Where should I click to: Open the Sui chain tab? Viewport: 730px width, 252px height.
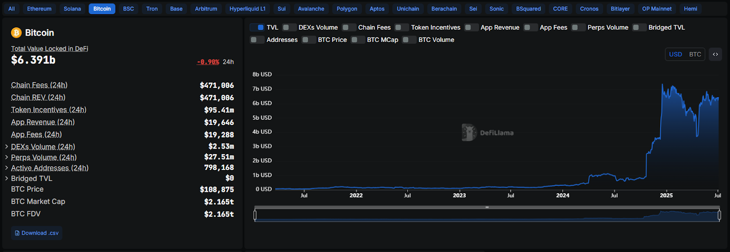point(282,9)
